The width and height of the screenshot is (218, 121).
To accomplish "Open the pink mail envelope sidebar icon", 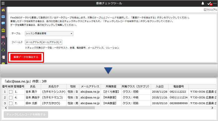I will [3, 37].
